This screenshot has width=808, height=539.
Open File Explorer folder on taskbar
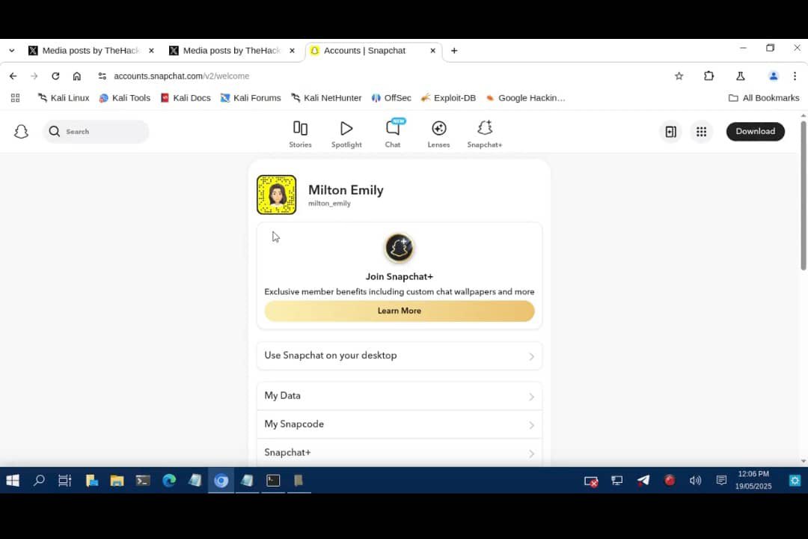(x=117, y=481)
